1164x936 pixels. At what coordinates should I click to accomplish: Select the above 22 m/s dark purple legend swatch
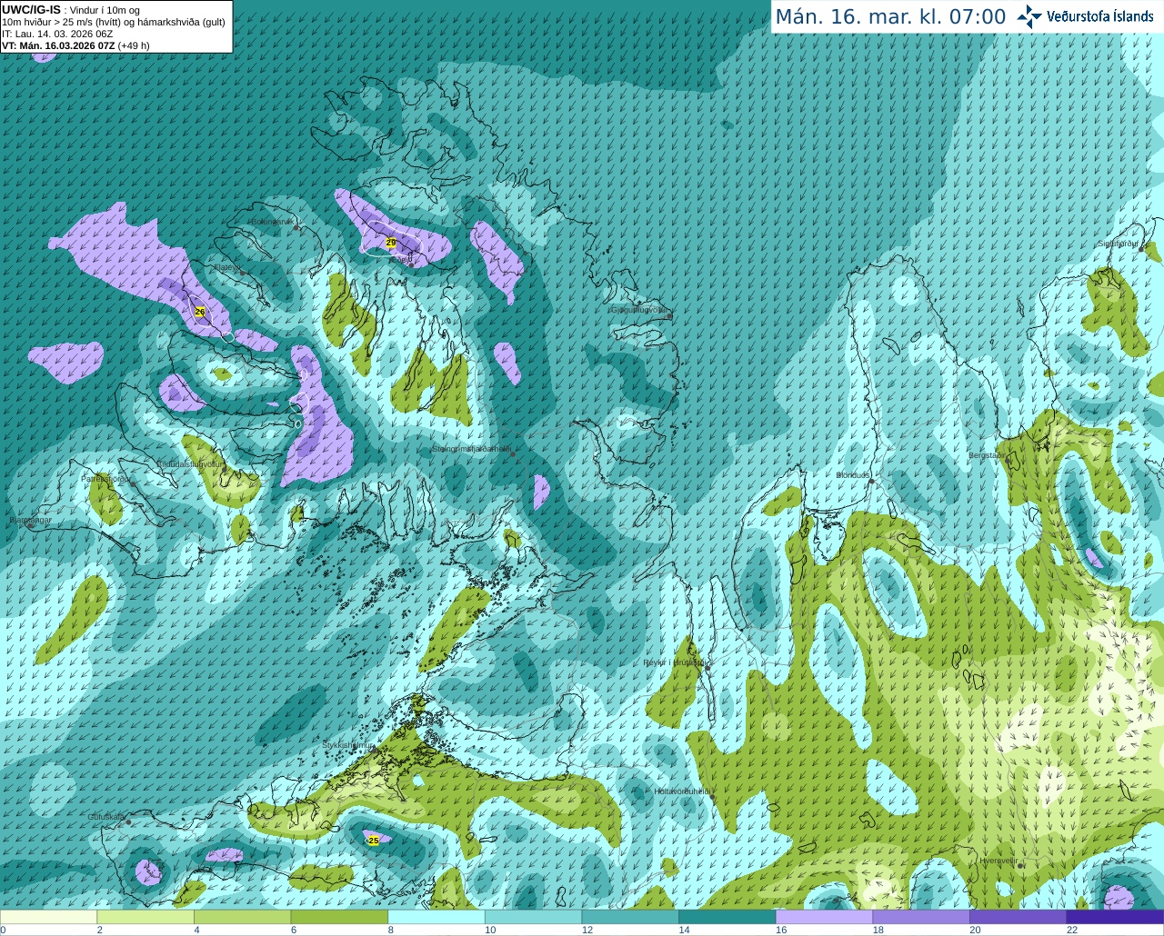point(1115,917)
